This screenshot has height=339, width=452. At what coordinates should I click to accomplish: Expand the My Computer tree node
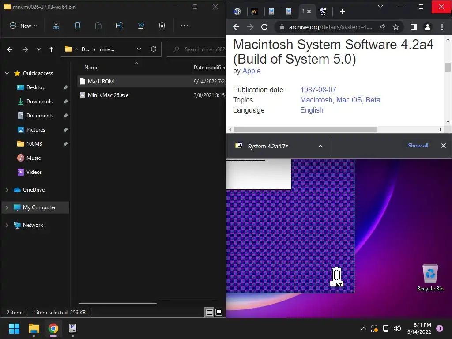7,207
